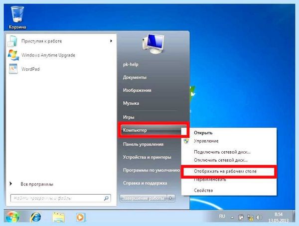Open Игры in the Start menu
The image size is (299, 226).
[x=129, y=117]
